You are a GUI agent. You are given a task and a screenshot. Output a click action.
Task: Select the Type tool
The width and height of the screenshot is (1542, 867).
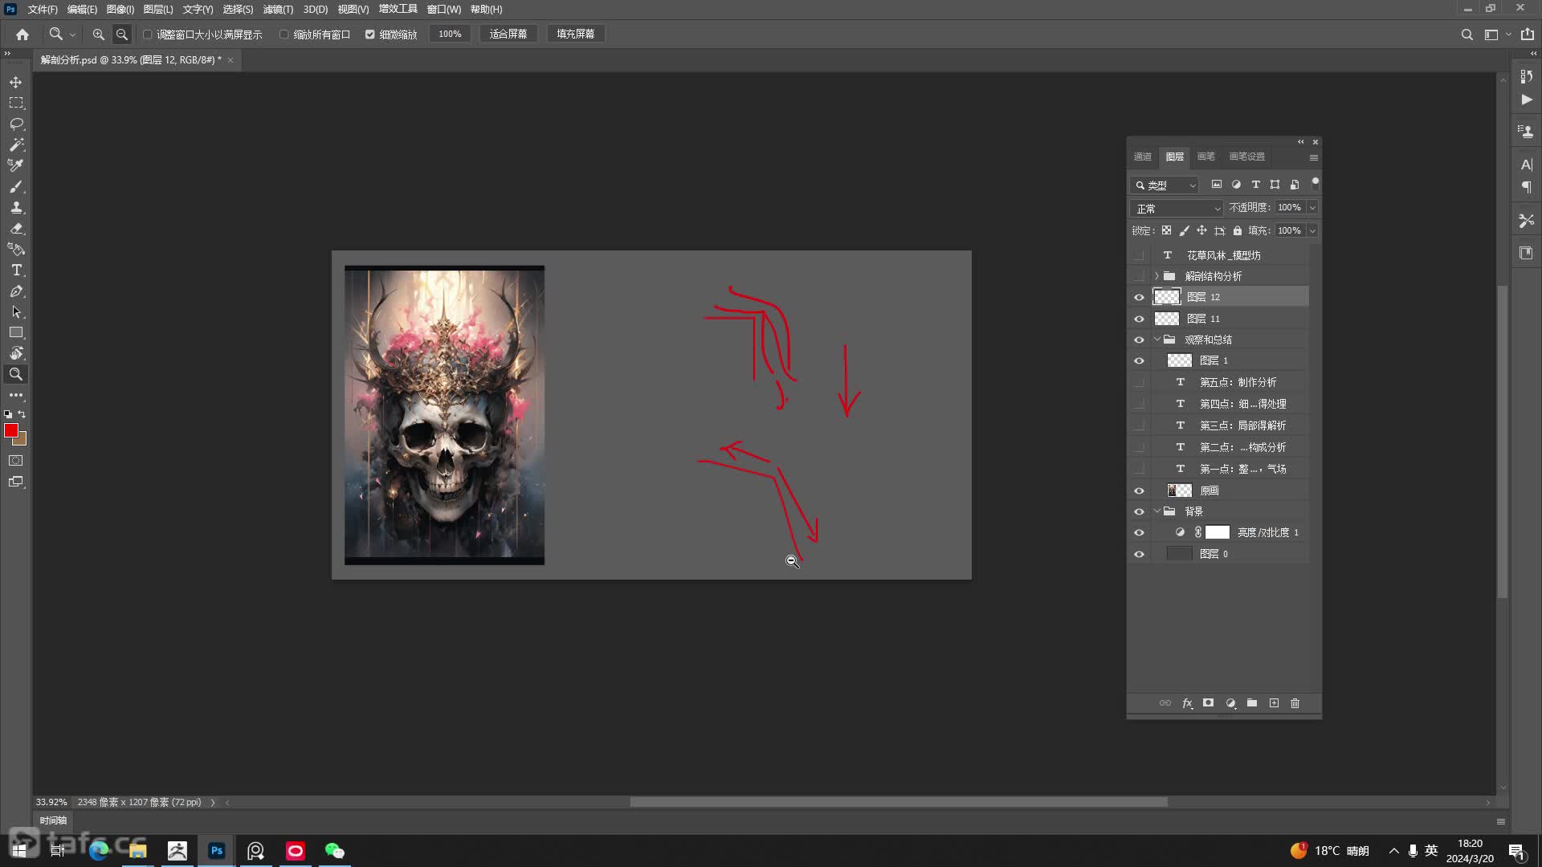[16, 271]
